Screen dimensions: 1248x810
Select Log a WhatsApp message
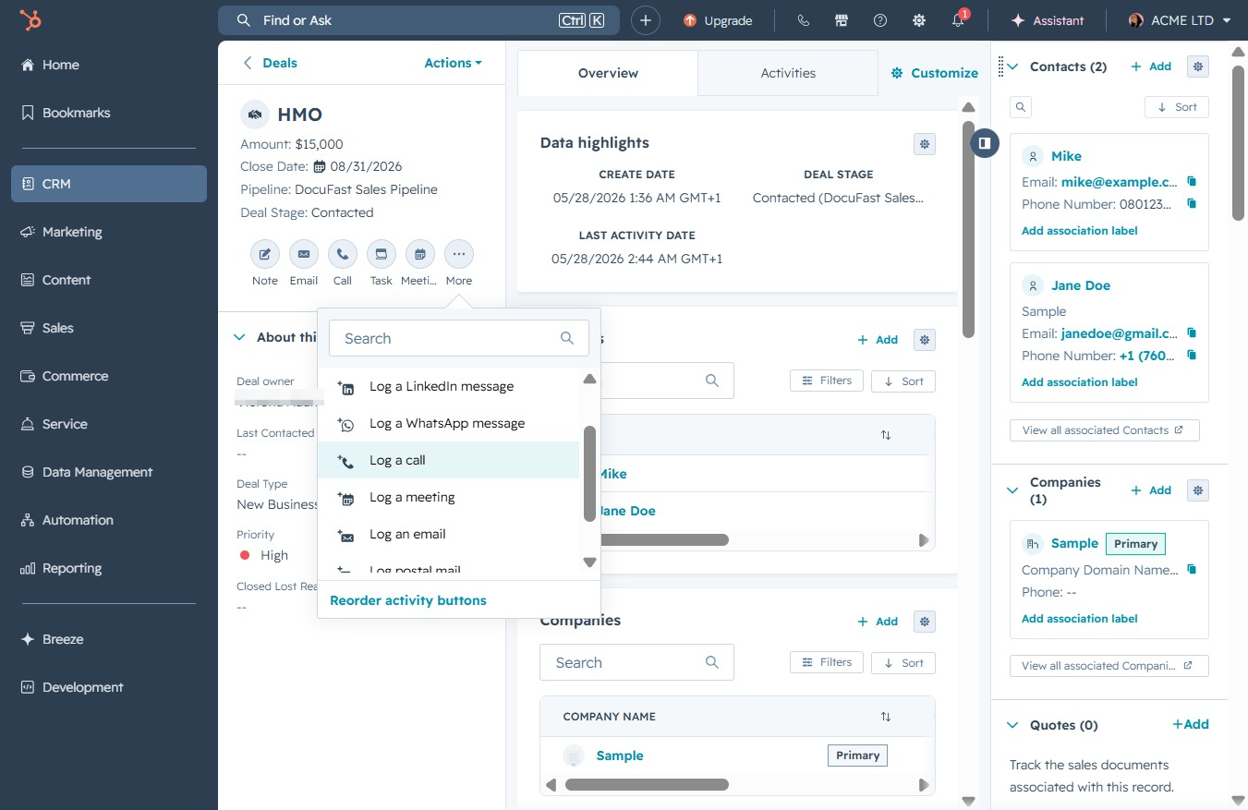pyautogui.click(x=448, y=423)
